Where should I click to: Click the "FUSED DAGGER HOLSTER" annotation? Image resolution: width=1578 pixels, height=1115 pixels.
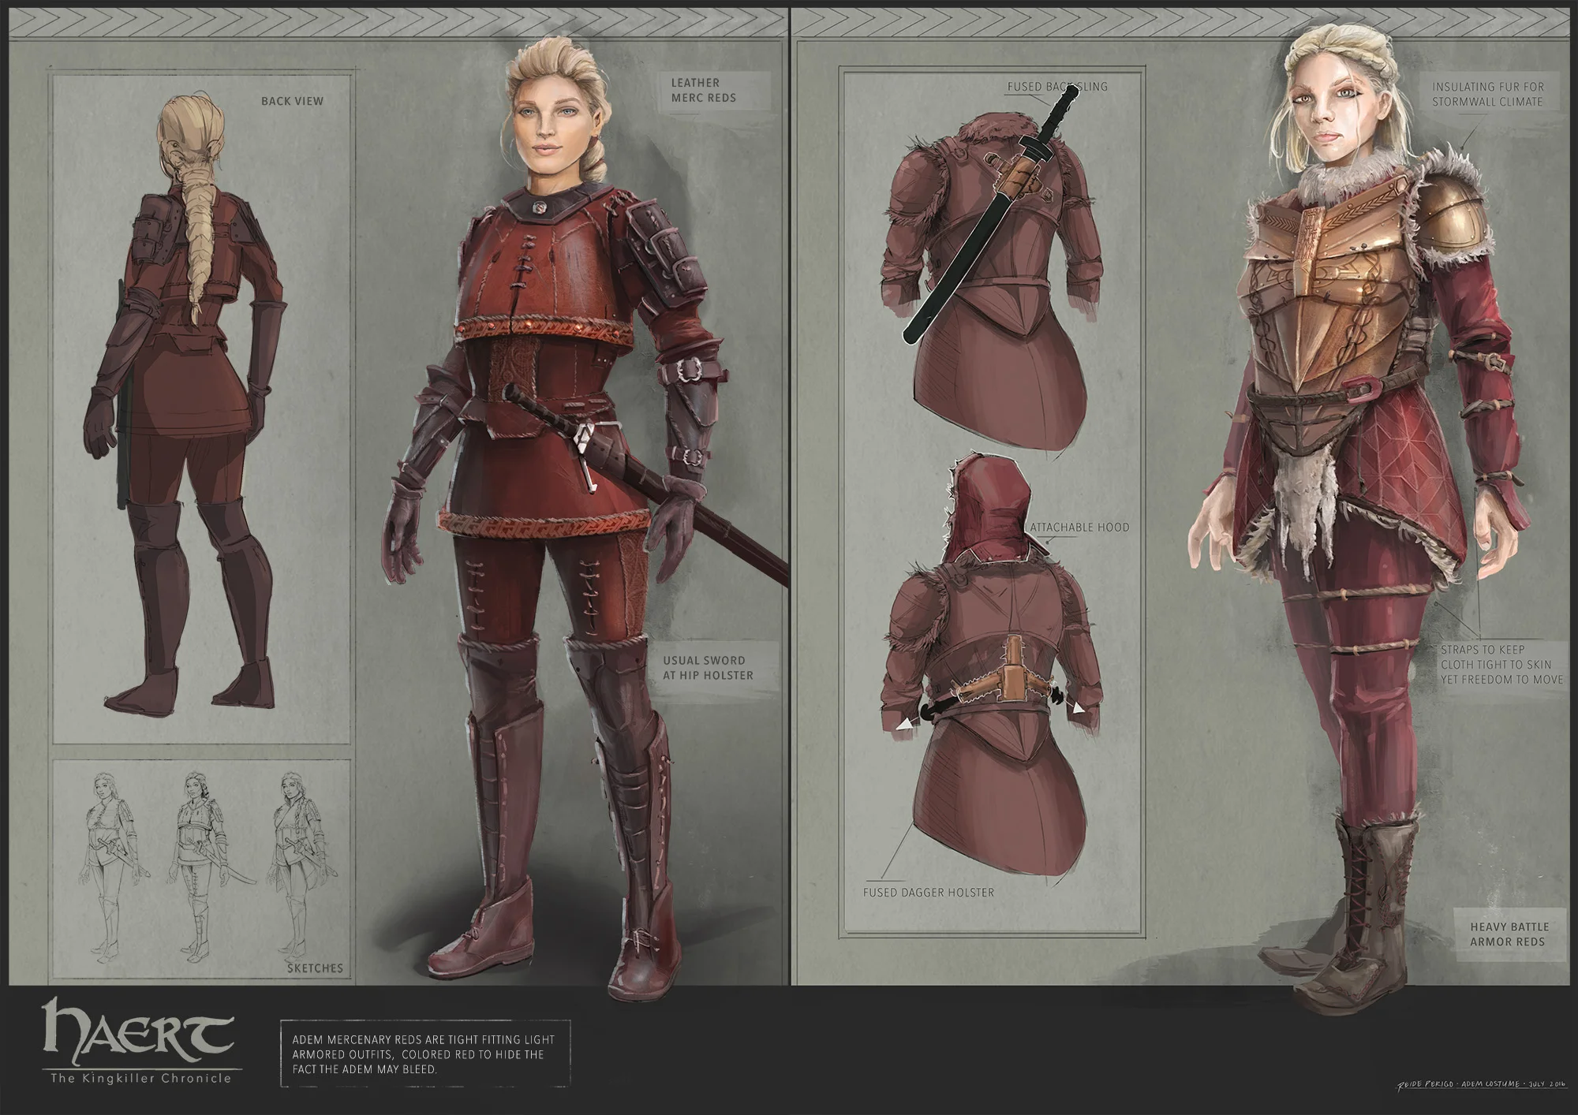929,893
